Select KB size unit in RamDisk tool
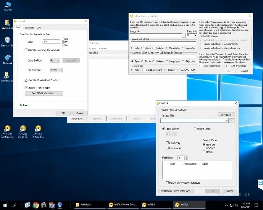Image resolution: width=263 pixels, height=210 pixels. coord(63,39)
